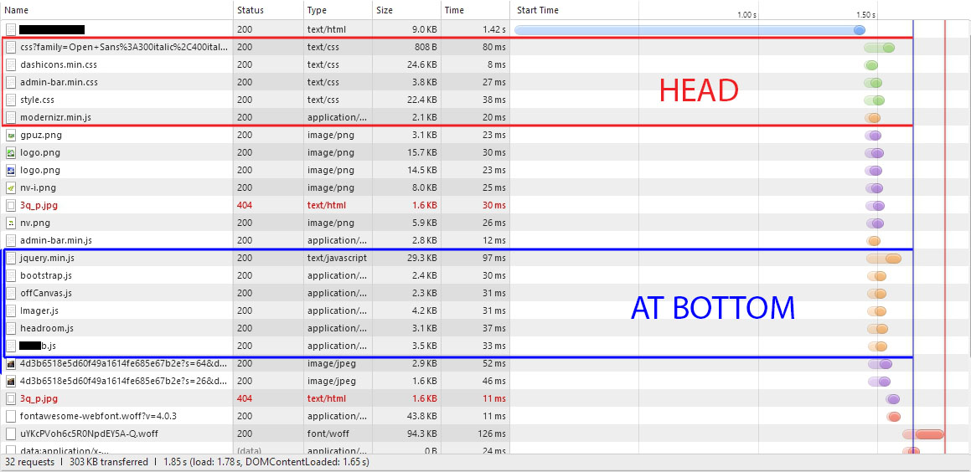Screen dimensions: 971x472
Task: Select the admin-bar.min.css request
Action: click(x=59, y=82)
